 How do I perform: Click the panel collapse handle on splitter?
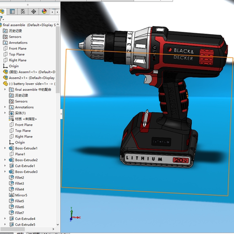tap(61, 114)
